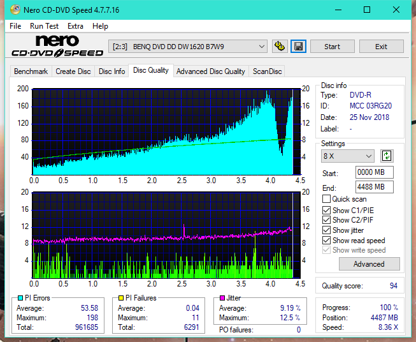Click the PO failures value 0
The width and height of the screenshot is (416, 342).
click(299, 330)
